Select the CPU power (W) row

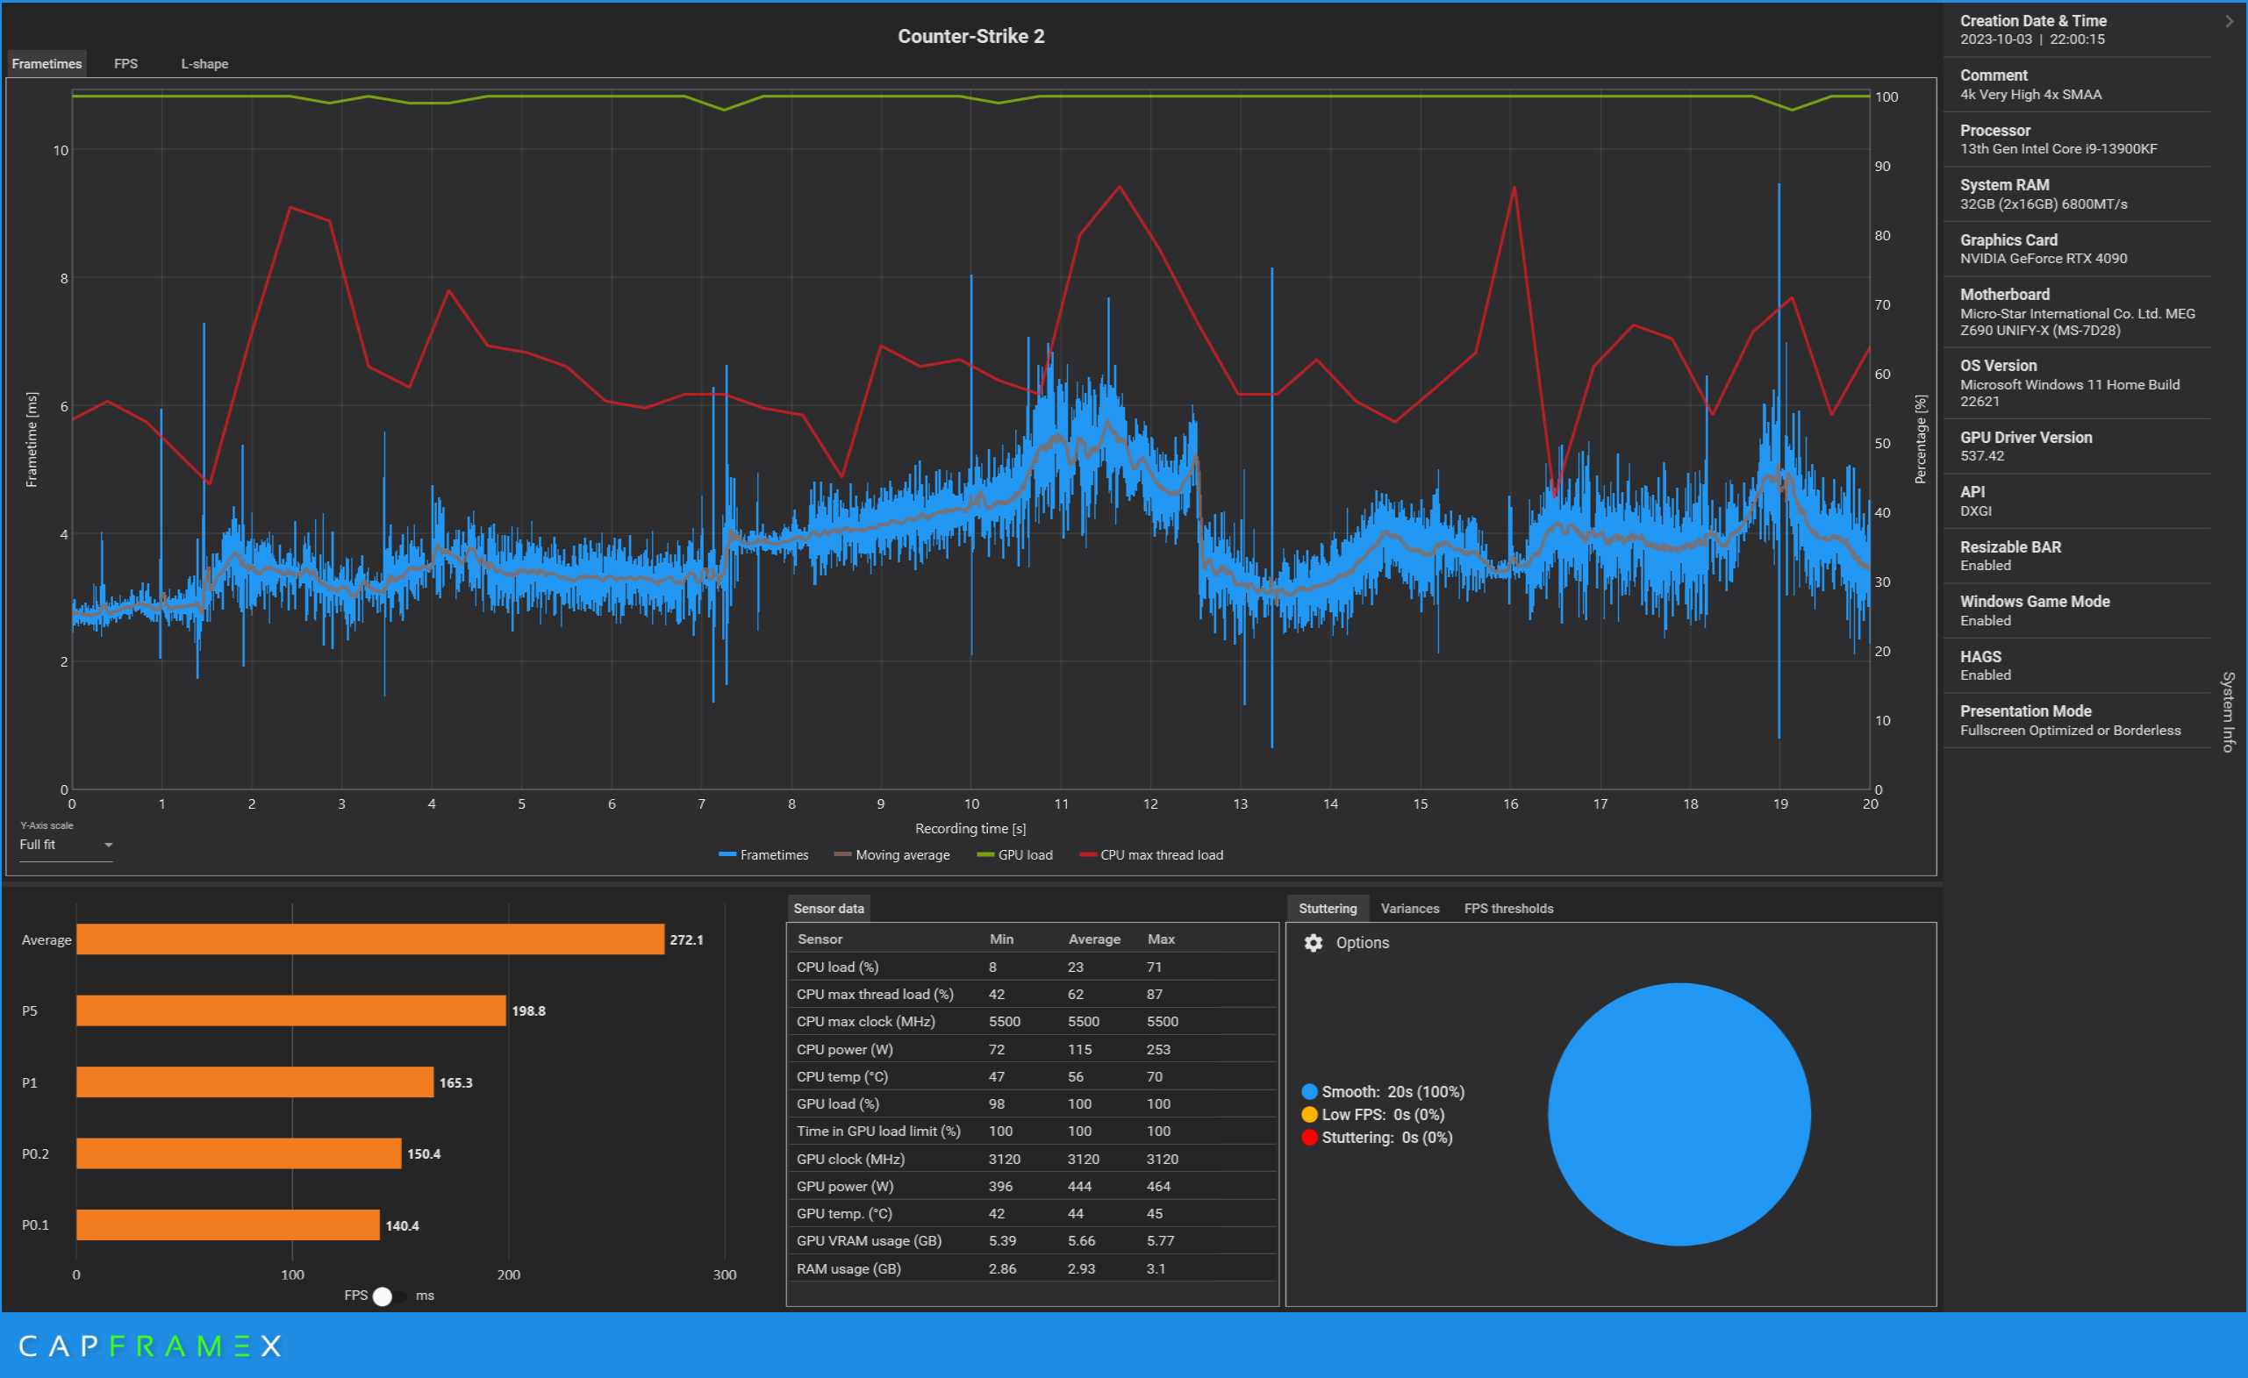point(1032,1050)
